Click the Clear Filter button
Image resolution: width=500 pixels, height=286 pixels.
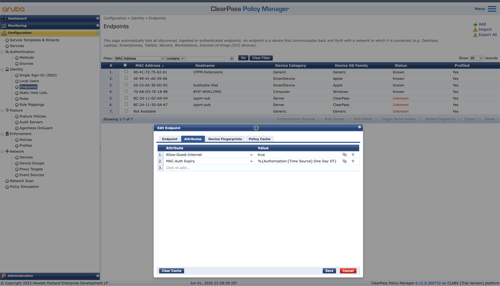point(261,58)
